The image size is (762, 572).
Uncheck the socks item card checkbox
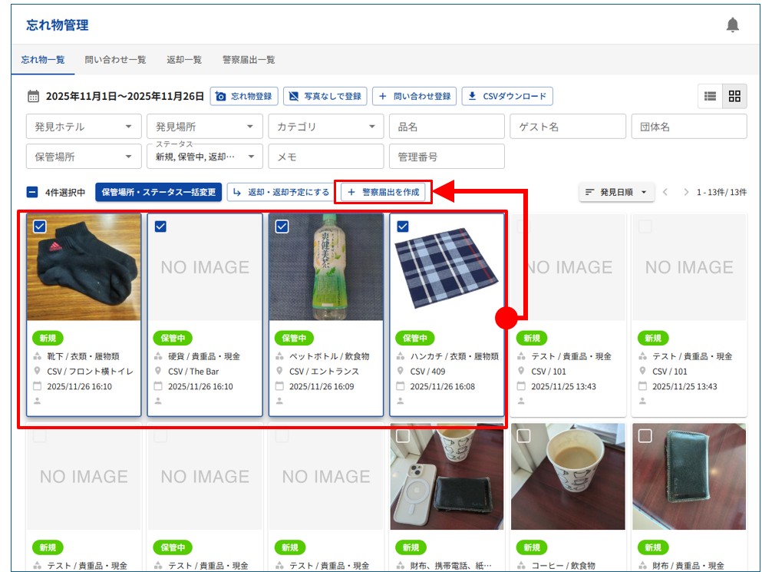(x=40, y=226)
